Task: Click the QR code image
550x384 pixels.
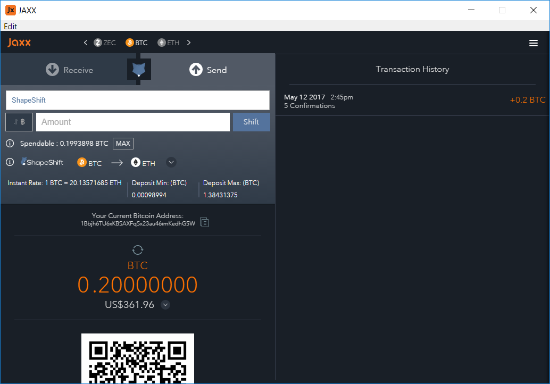Action: 137,358
